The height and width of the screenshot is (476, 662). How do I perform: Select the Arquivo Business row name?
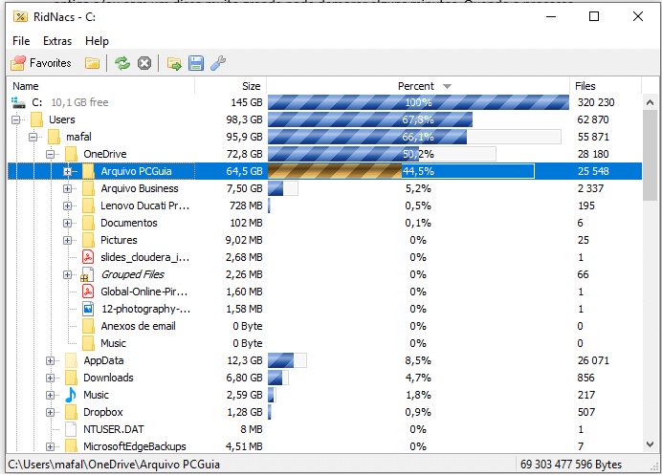pyautogui.click(x=140, y=188)
